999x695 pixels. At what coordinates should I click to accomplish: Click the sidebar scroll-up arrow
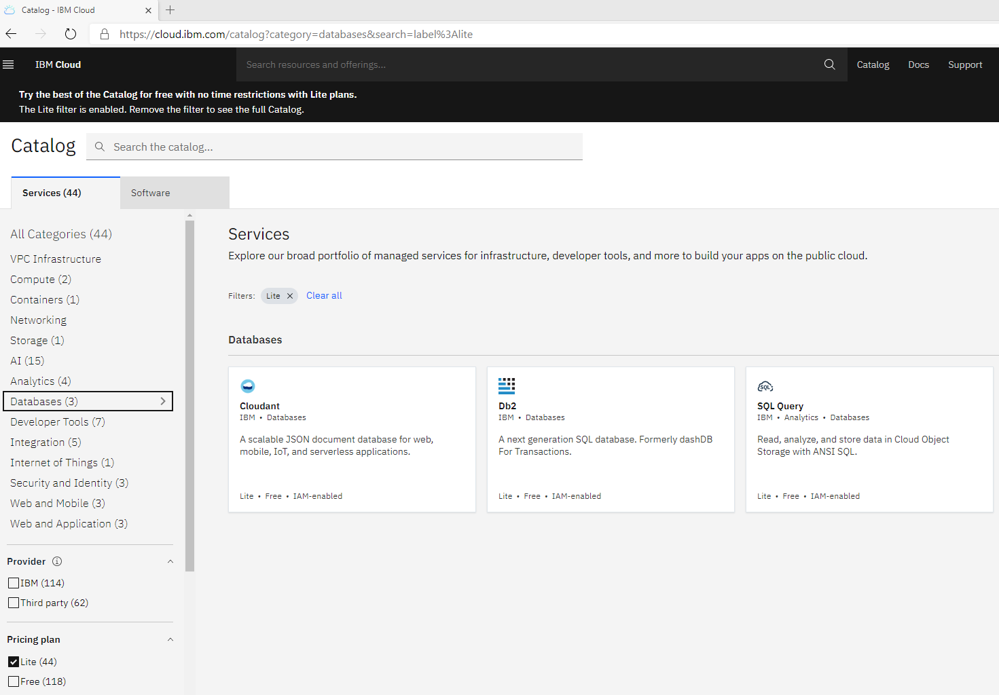pos(189,215)
